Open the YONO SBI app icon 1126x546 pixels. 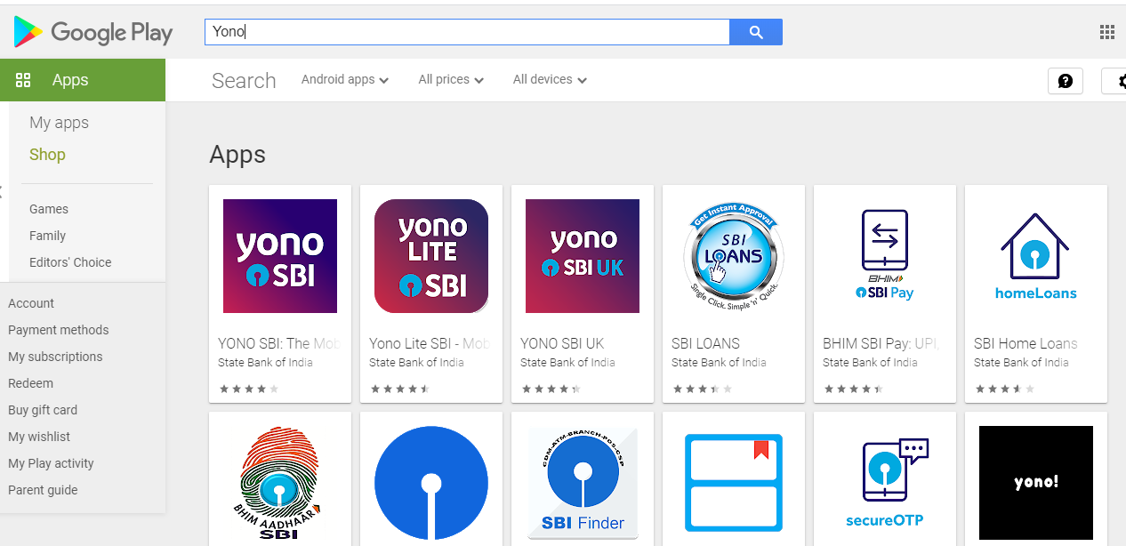[280, 256]
